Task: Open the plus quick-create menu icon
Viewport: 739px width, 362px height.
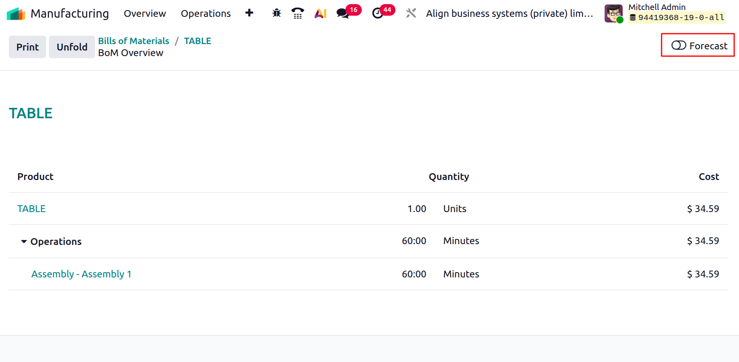Action: pyautogui.click(x=249, y=13)
